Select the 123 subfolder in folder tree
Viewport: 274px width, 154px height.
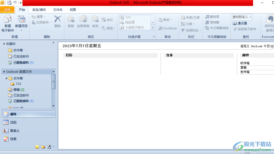point(16,84)
